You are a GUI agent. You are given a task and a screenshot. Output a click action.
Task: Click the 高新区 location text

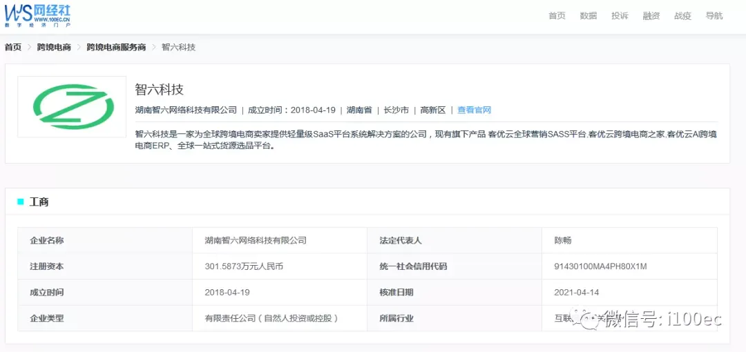[433, 110]
